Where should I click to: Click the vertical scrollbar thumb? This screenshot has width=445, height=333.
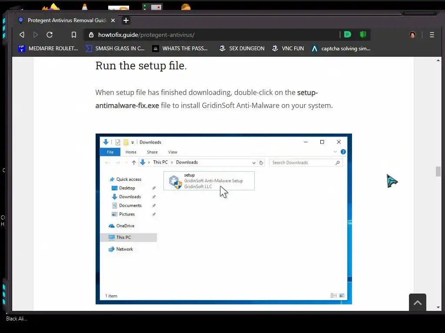coord(438,172)
